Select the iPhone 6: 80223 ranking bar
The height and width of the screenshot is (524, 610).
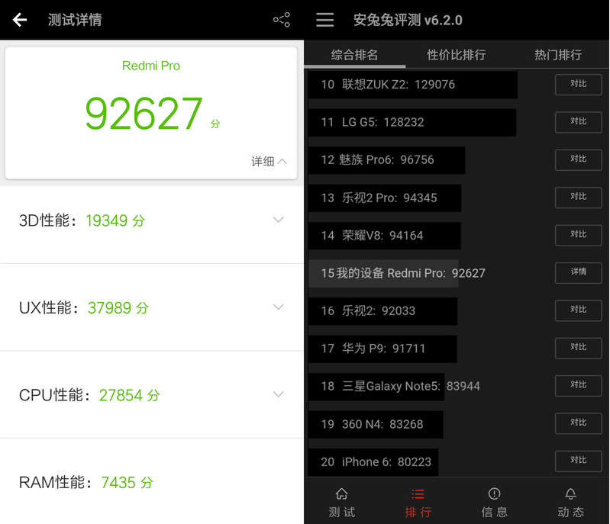point(373,461)
